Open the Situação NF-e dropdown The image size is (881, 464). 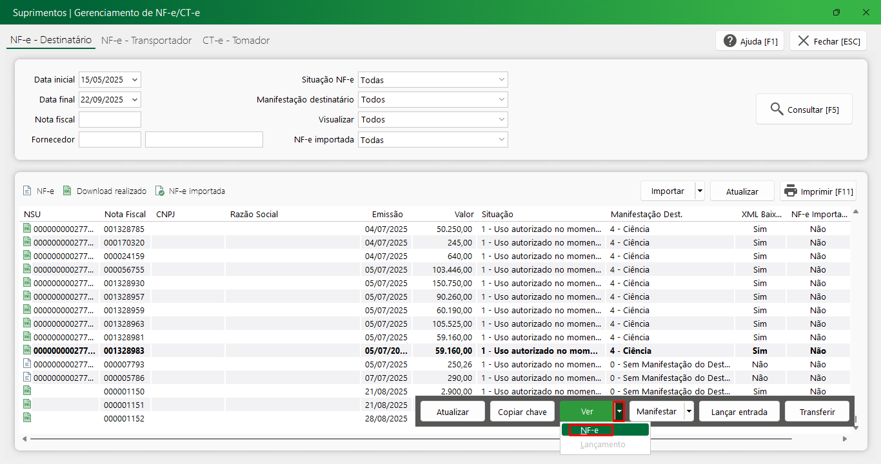pyautogui.click(x=502, y=80)
